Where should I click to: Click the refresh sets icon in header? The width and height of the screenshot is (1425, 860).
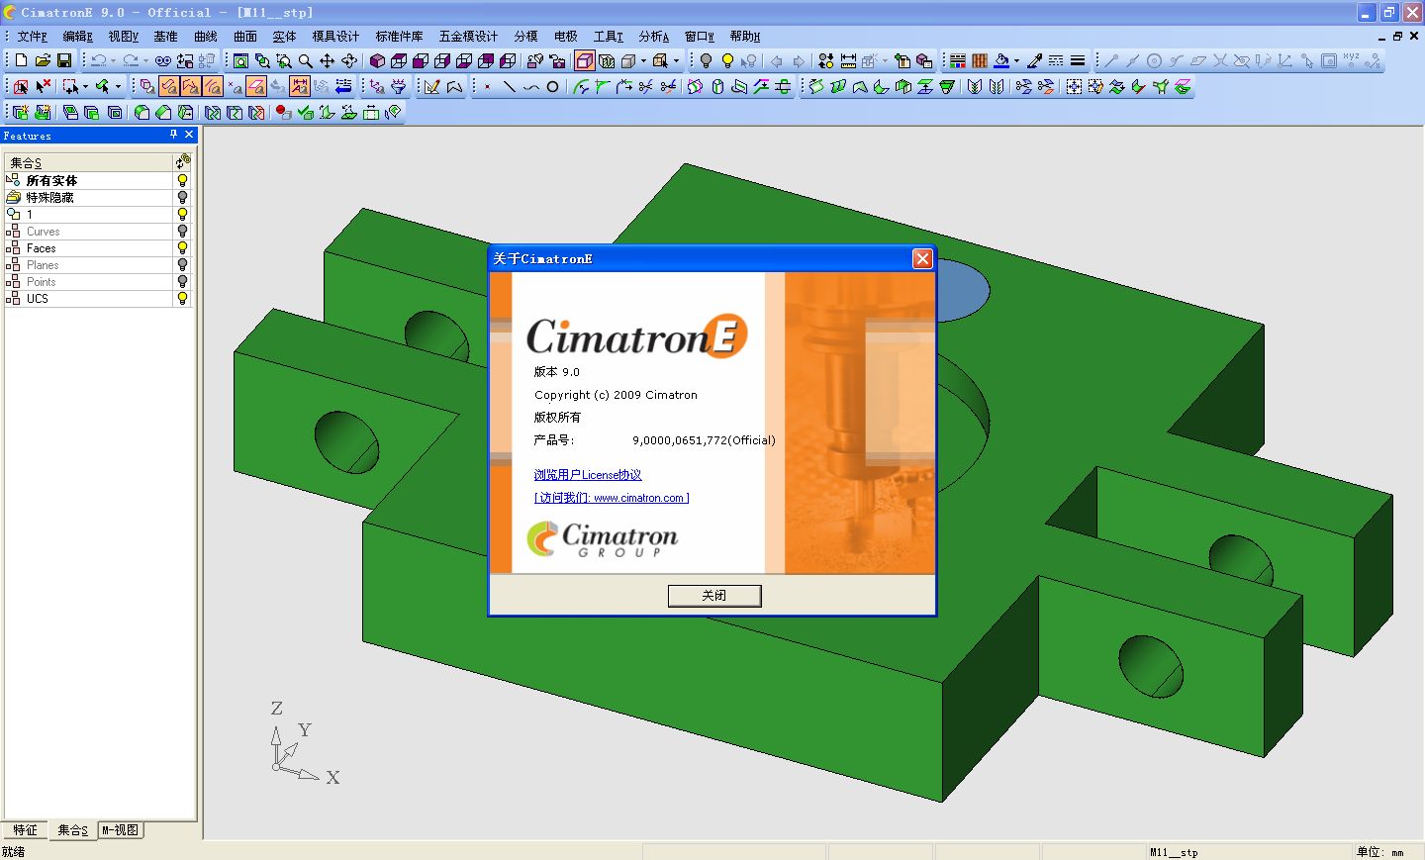coord(183,161)
